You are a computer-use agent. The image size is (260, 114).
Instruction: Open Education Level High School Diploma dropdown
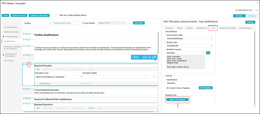coord(59,77)
